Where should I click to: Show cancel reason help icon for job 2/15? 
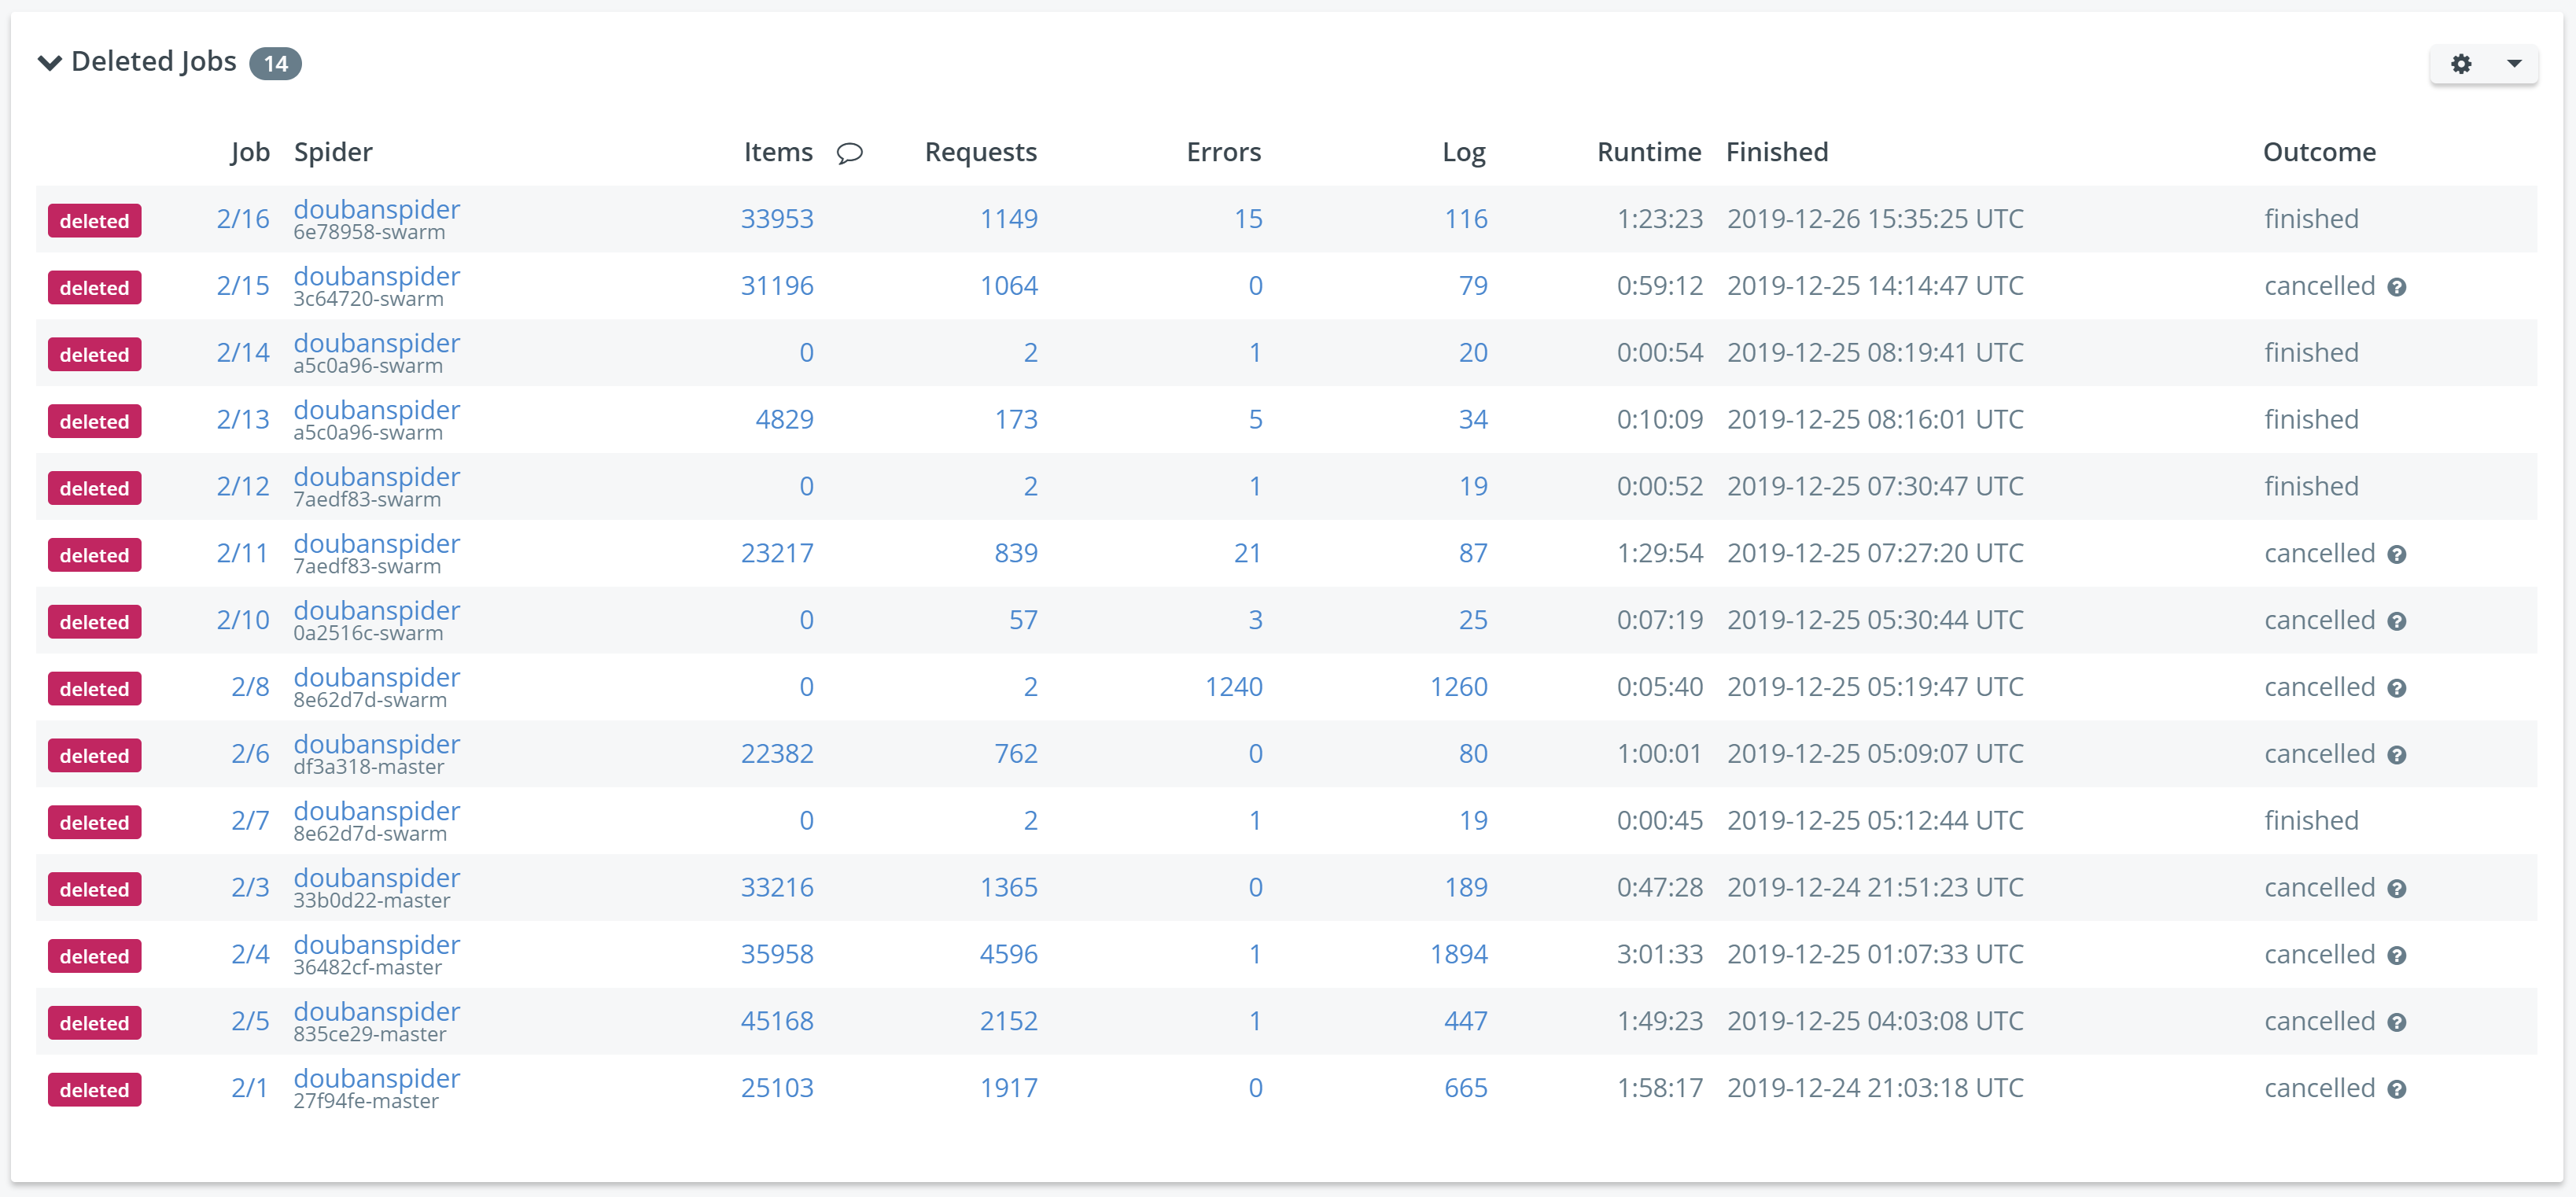click(x=2397, y=288)
